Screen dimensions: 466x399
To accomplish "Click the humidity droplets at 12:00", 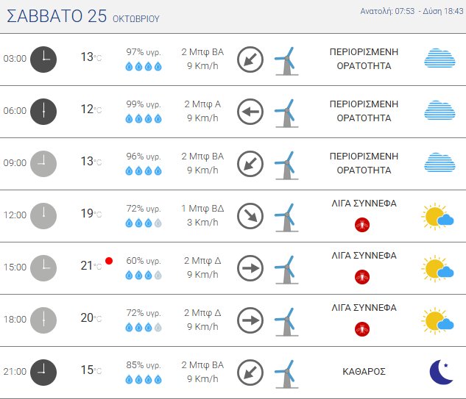I will 144,223.
